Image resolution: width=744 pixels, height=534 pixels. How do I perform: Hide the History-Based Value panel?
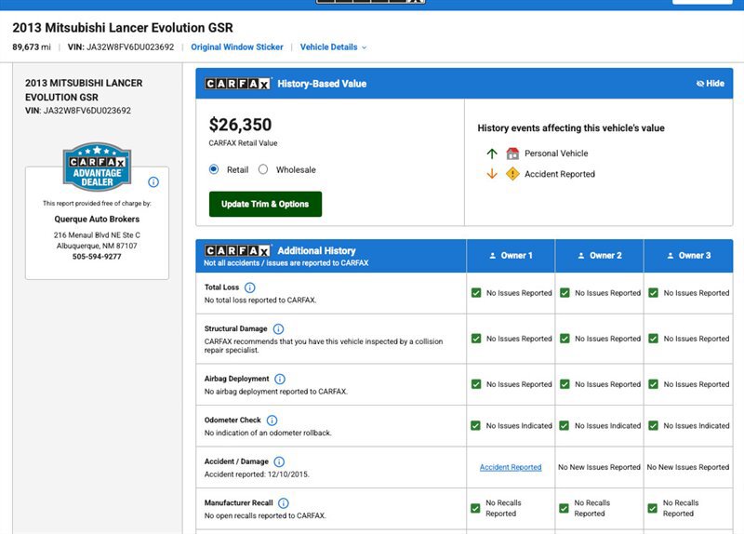point(710,84)
